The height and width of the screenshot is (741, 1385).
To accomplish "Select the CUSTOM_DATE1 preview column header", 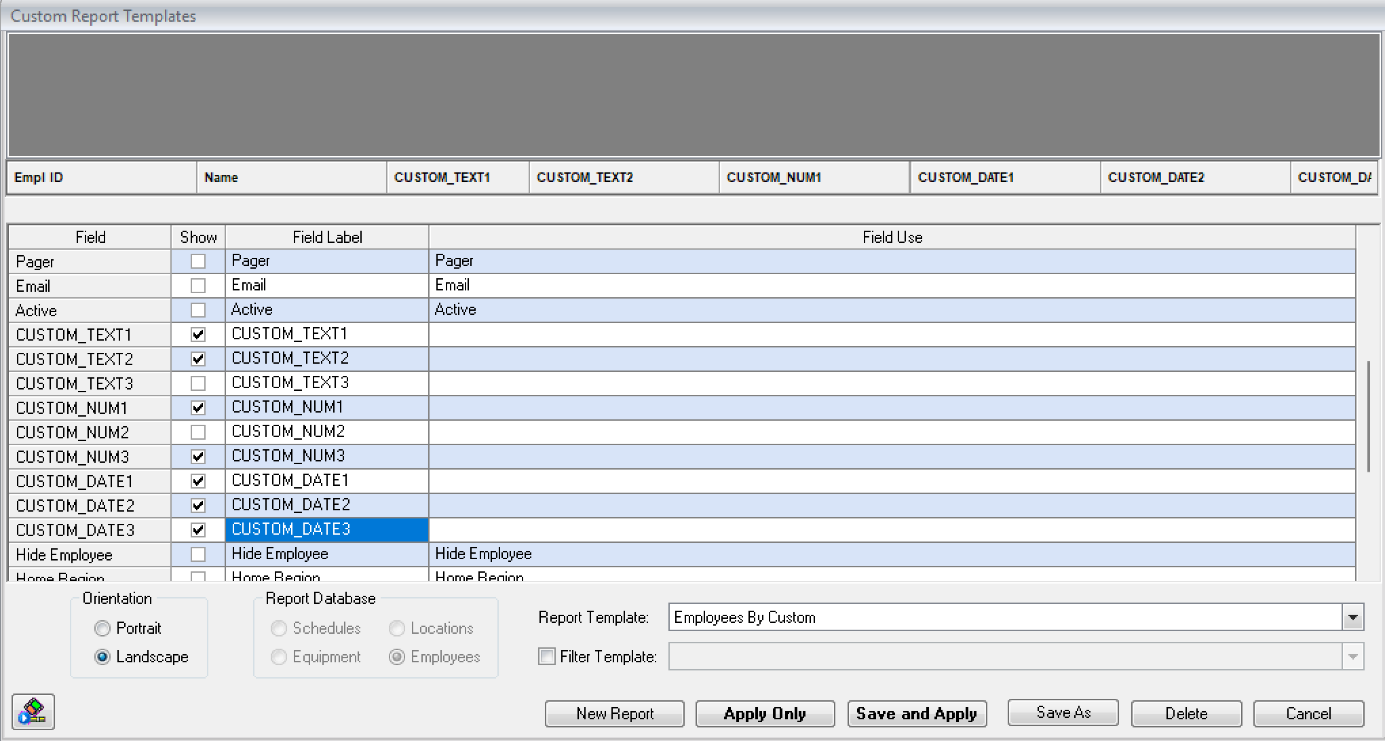I will 1005,177.
